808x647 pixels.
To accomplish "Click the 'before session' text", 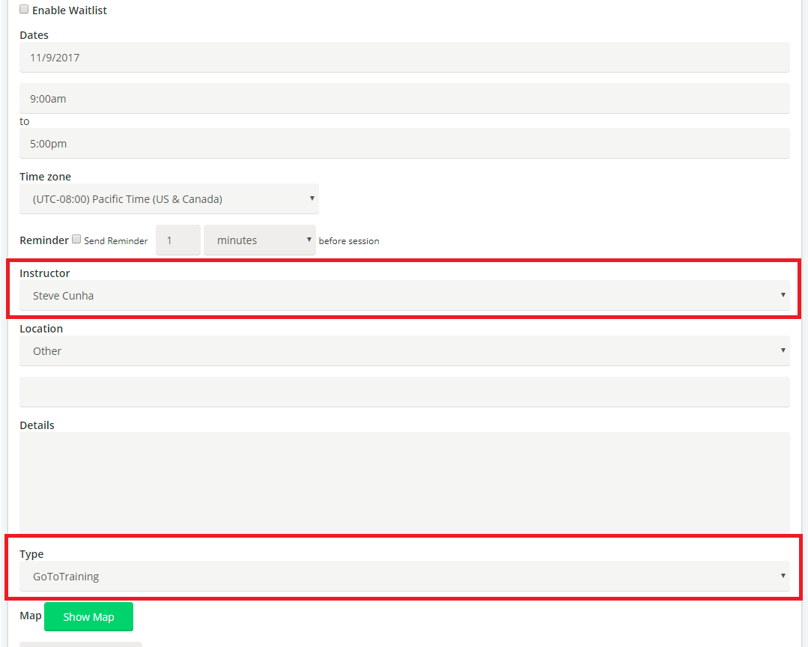I will tap(349, 241).
